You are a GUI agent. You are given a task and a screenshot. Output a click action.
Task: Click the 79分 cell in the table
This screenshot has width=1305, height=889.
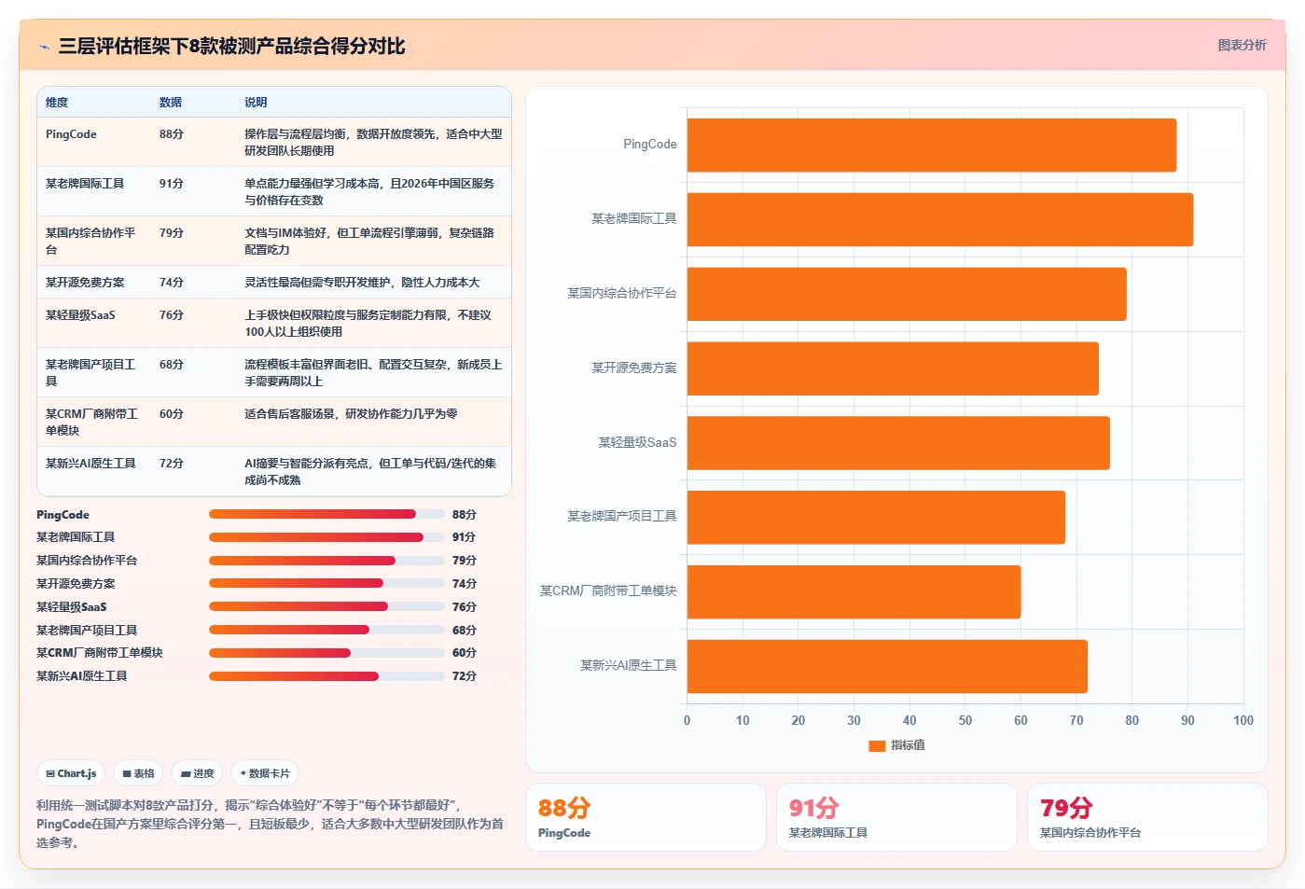(x=172, y=233)
